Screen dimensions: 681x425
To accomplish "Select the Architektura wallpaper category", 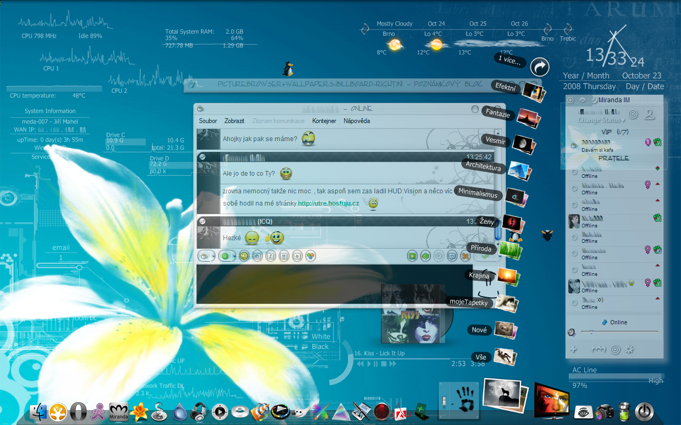I will (483, 167).
